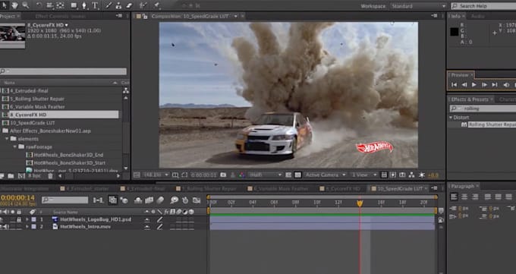516x274 pixels.
Task: Click the Search Help field
Action: point(483,6)
